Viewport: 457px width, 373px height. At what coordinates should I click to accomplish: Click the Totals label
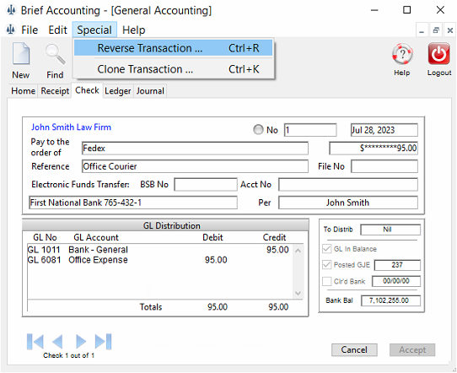coord(151,307)
